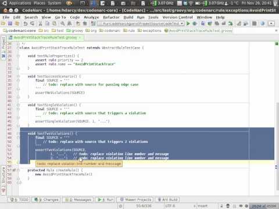Screen dimensions: 279x209
Task: Click the Copy toolbar icon
Action: [48, 24]
